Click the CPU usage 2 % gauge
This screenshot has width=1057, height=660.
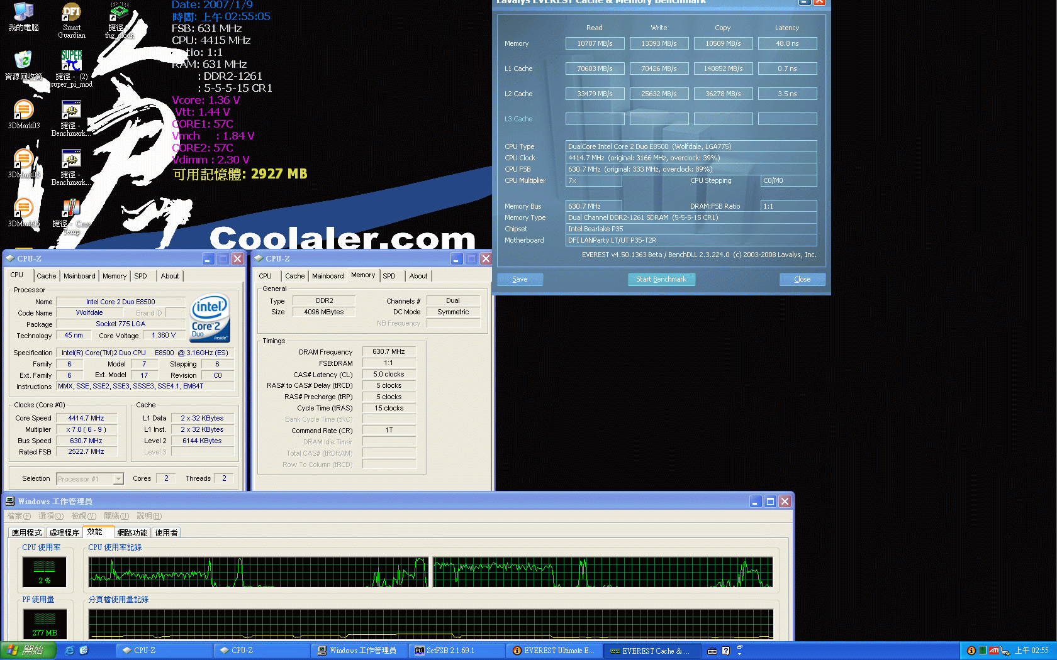pos(45,571)
